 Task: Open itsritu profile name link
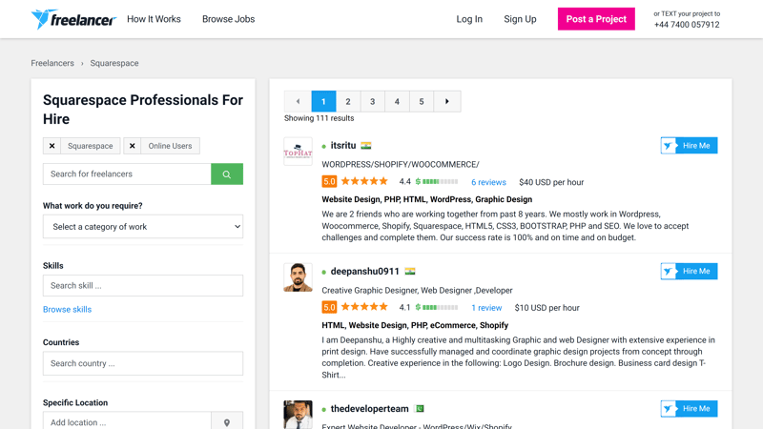[343, 146]
